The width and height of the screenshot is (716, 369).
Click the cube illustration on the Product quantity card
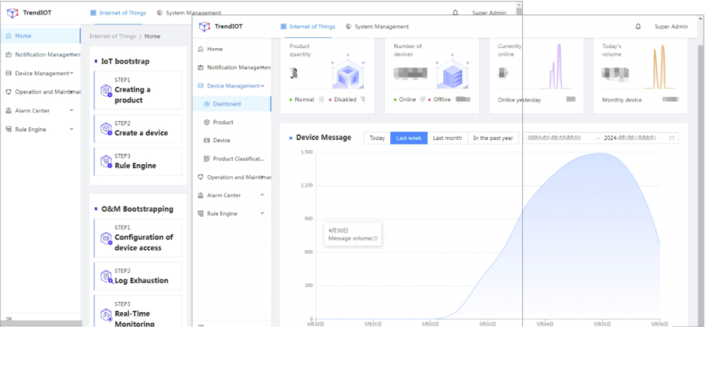(x=347, y=74)
